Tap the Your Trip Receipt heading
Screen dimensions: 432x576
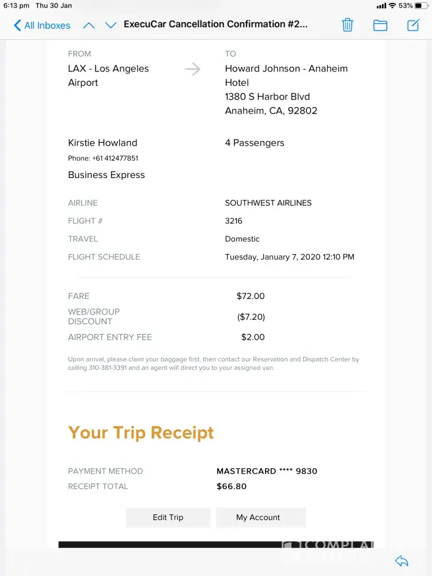click(x=141, y=433)
